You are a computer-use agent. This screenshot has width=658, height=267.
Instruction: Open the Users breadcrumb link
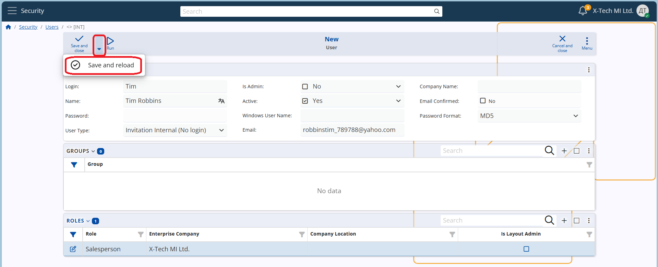(52, 27)
